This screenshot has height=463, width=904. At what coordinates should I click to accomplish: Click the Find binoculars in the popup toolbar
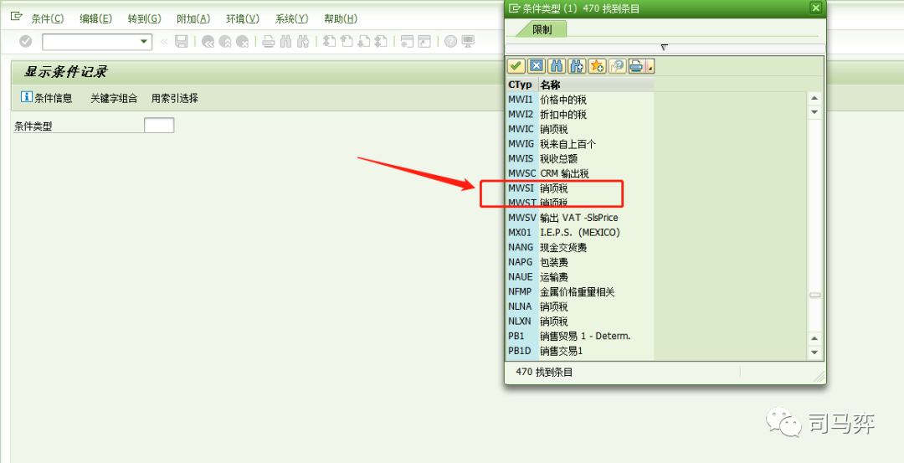[557, 66]
